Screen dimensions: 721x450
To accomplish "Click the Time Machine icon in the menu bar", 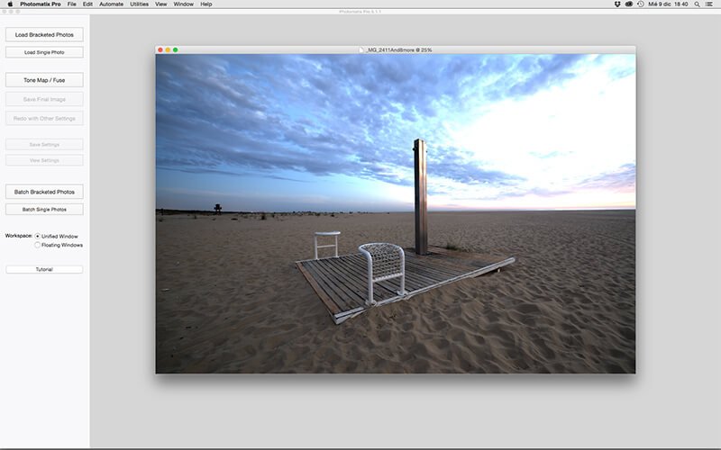I will [640, 4].
